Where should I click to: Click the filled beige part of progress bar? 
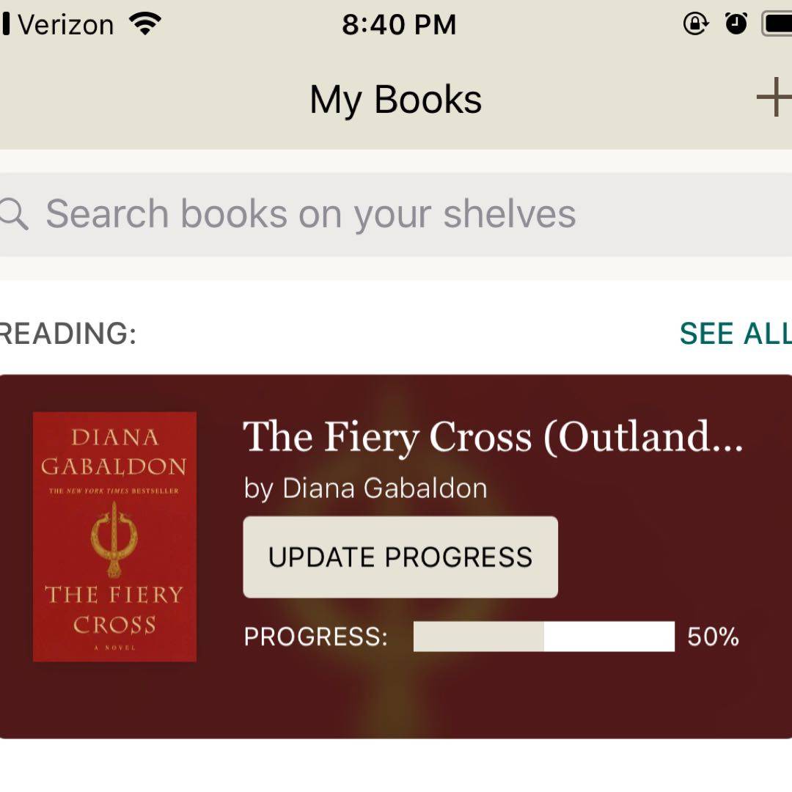[x=478, y=637]
